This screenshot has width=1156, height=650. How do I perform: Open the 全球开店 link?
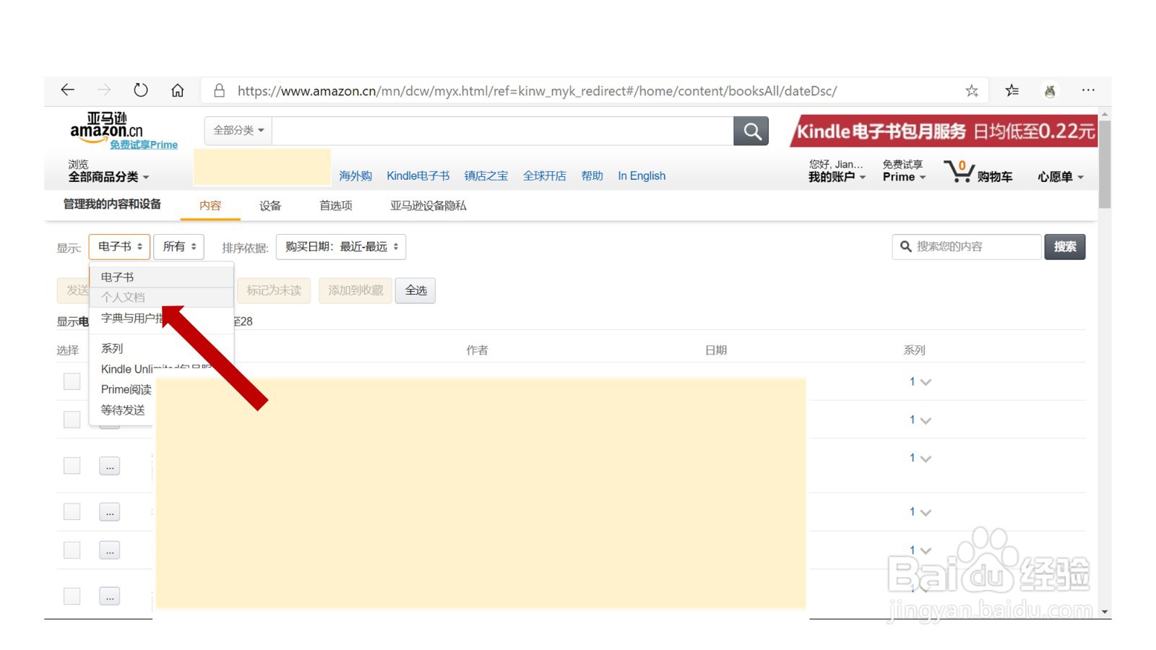pyautogui.click(x=545, y=176)
